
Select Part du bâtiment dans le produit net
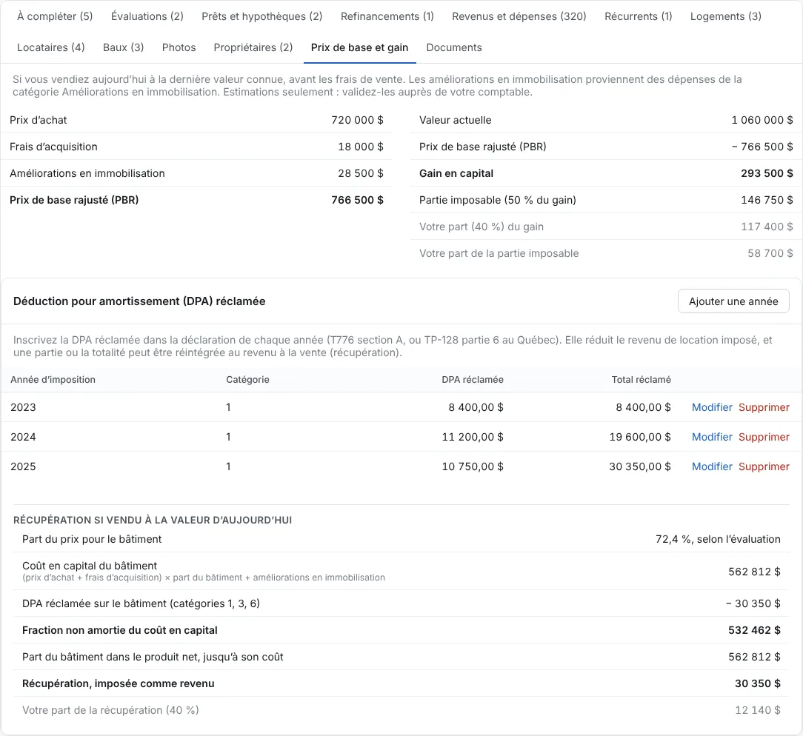(x=153, y=658)
